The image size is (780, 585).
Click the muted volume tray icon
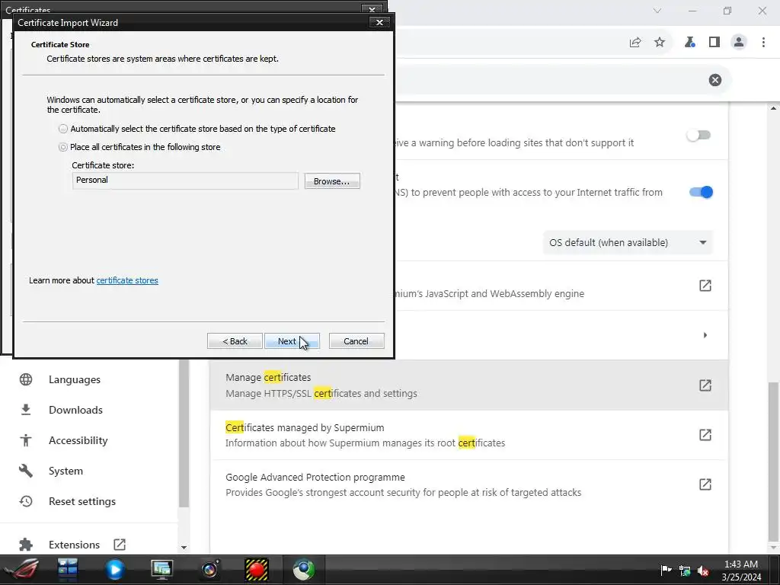(703, 571)
